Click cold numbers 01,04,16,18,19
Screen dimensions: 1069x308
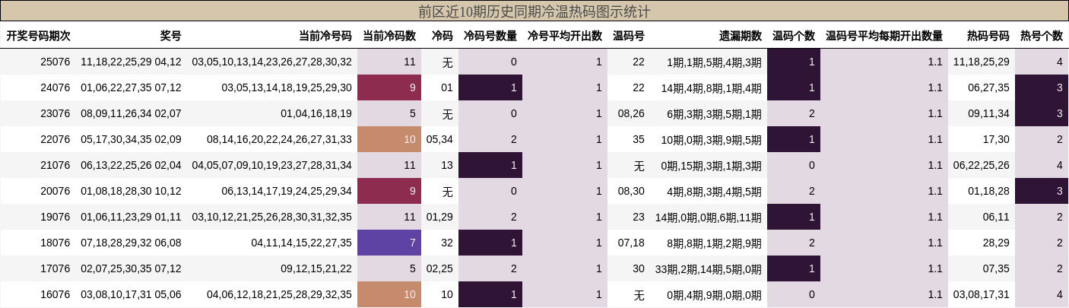(316, 114)
